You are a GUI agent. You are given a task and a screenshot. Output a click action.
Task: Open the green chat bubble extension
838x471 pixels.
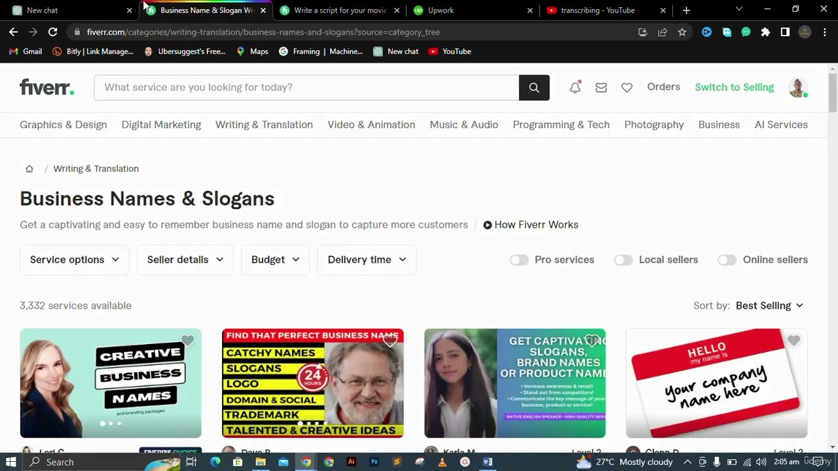point(746,32)
